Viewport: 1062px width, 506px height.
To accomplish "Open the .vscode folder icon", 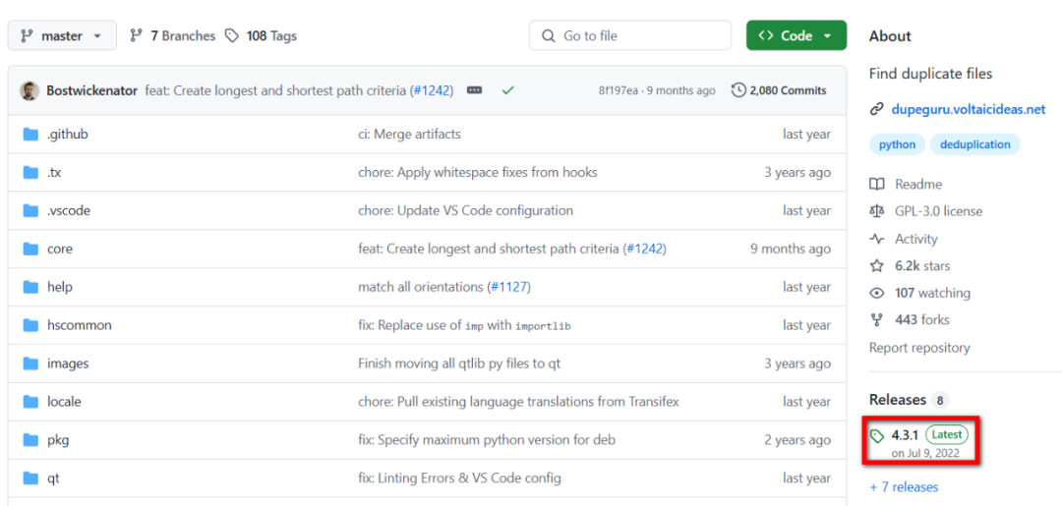I will click(x=30, y=210).
